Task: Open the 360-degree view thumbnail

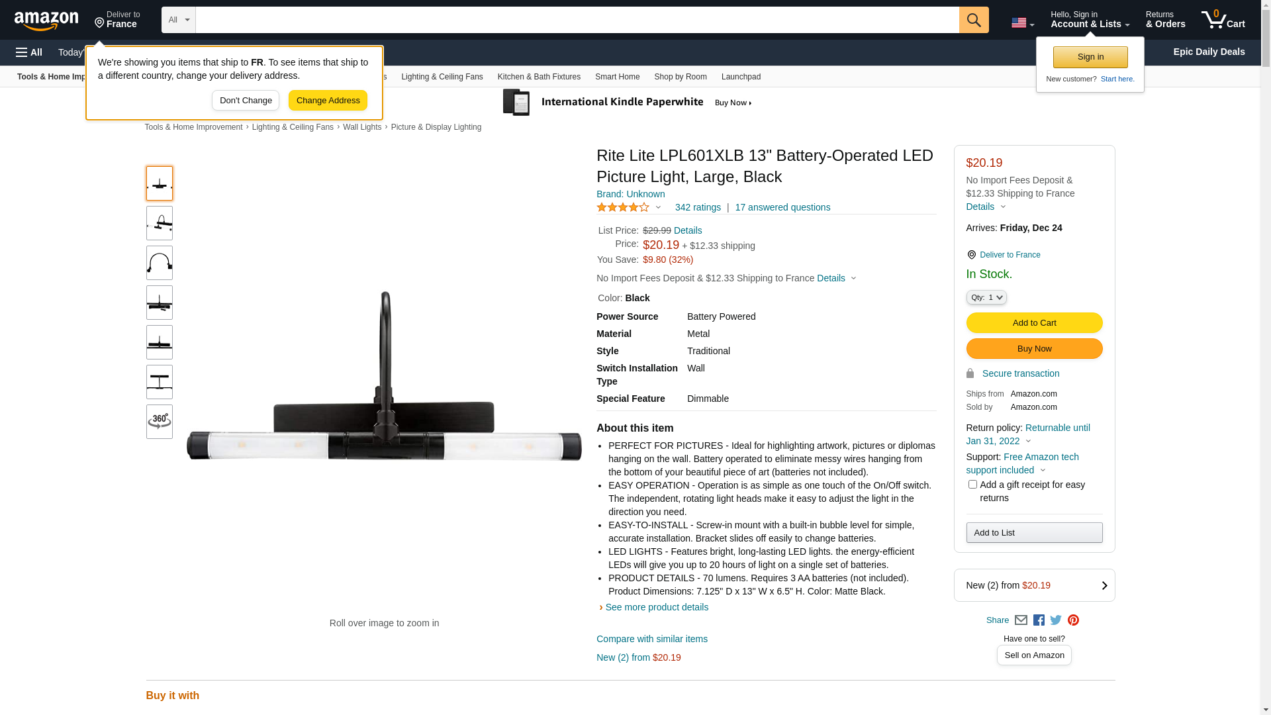Action: pyautogui.click(x=160, y=422)
